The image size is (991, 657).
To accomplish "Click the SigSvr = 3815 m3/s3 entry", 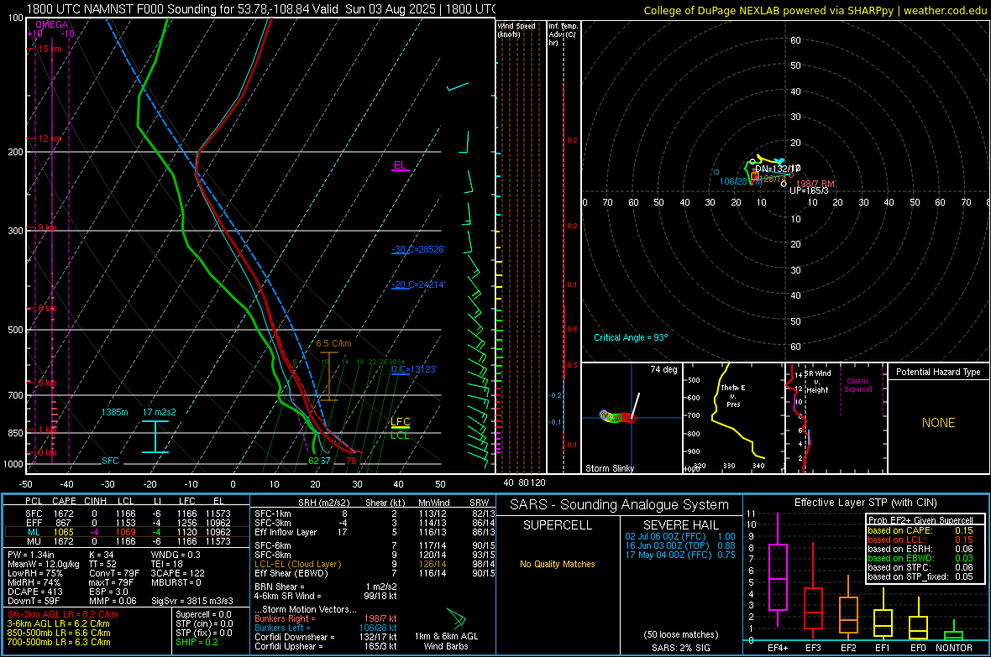I will (192, 601).
